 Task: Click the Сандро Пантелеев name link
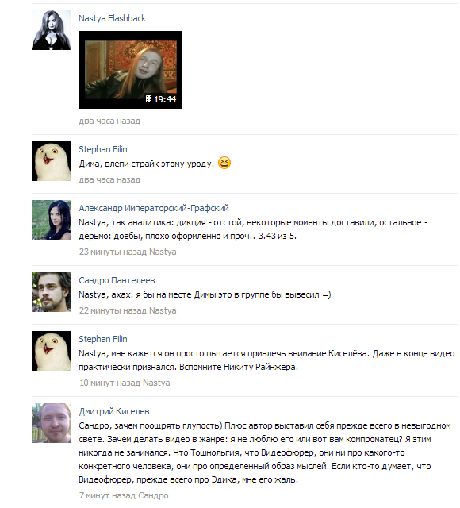(117, 280)
